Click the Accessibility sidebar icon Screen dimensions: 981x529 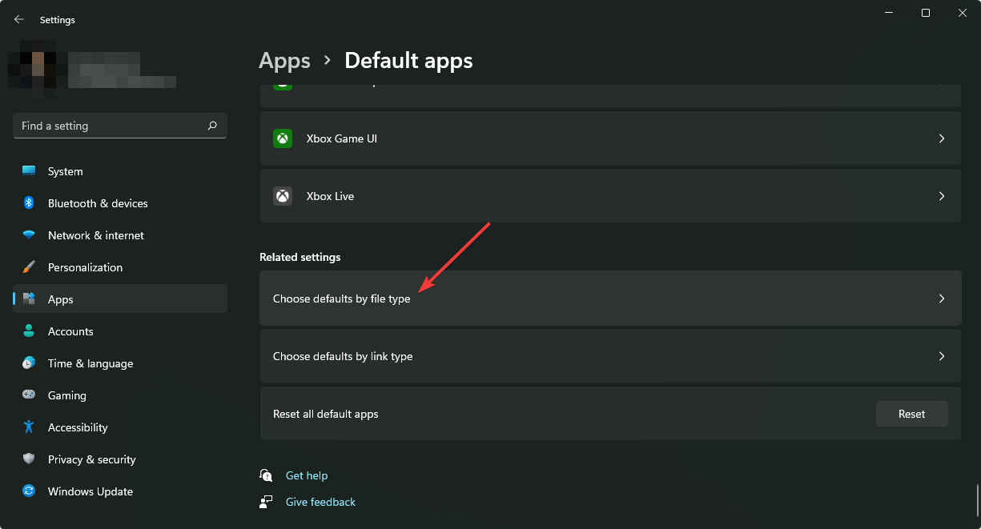pos(29,427)
